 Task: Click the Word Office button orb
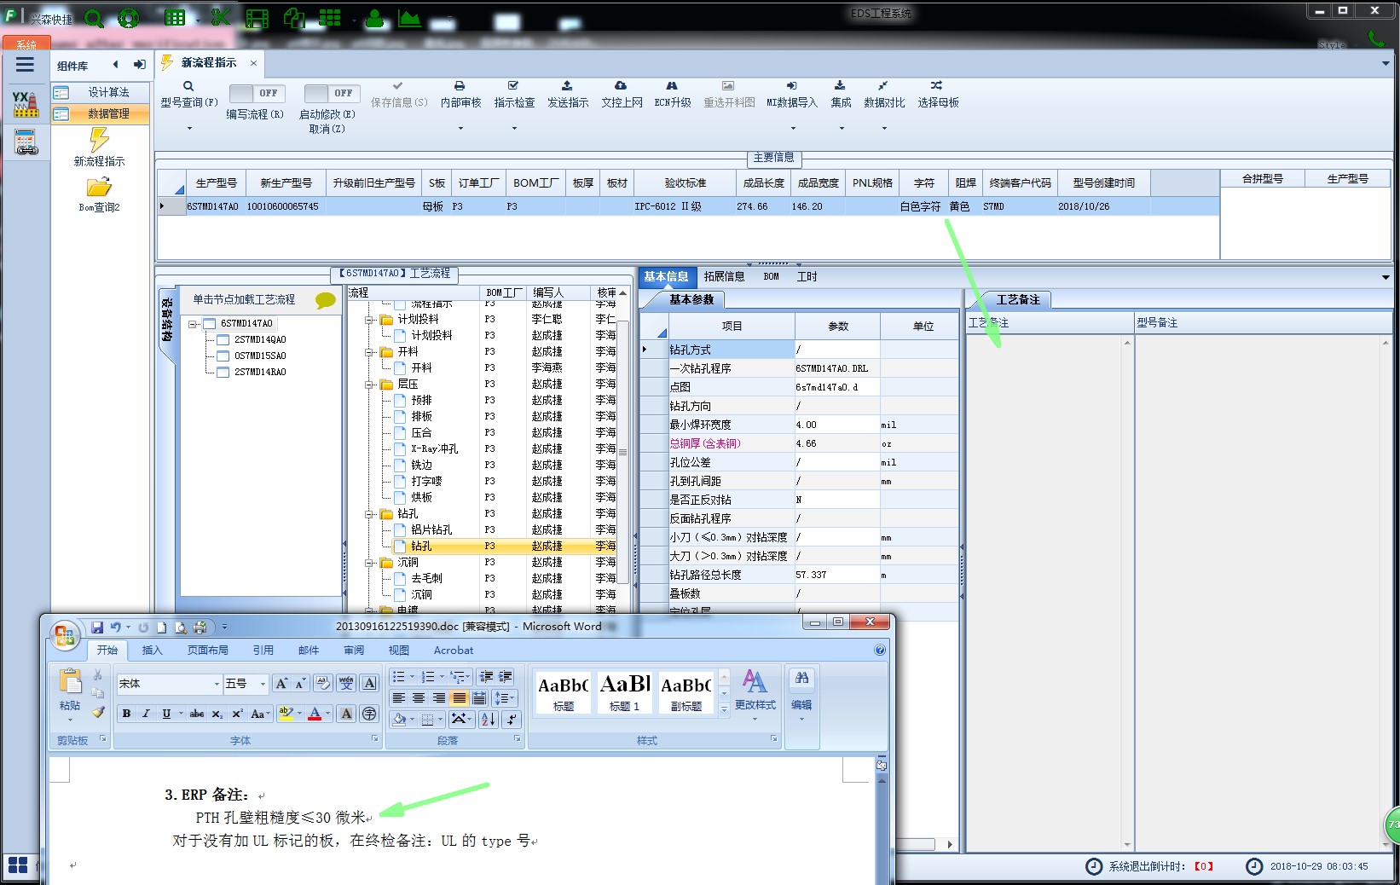pyautogui.click(x=65, y=635)
